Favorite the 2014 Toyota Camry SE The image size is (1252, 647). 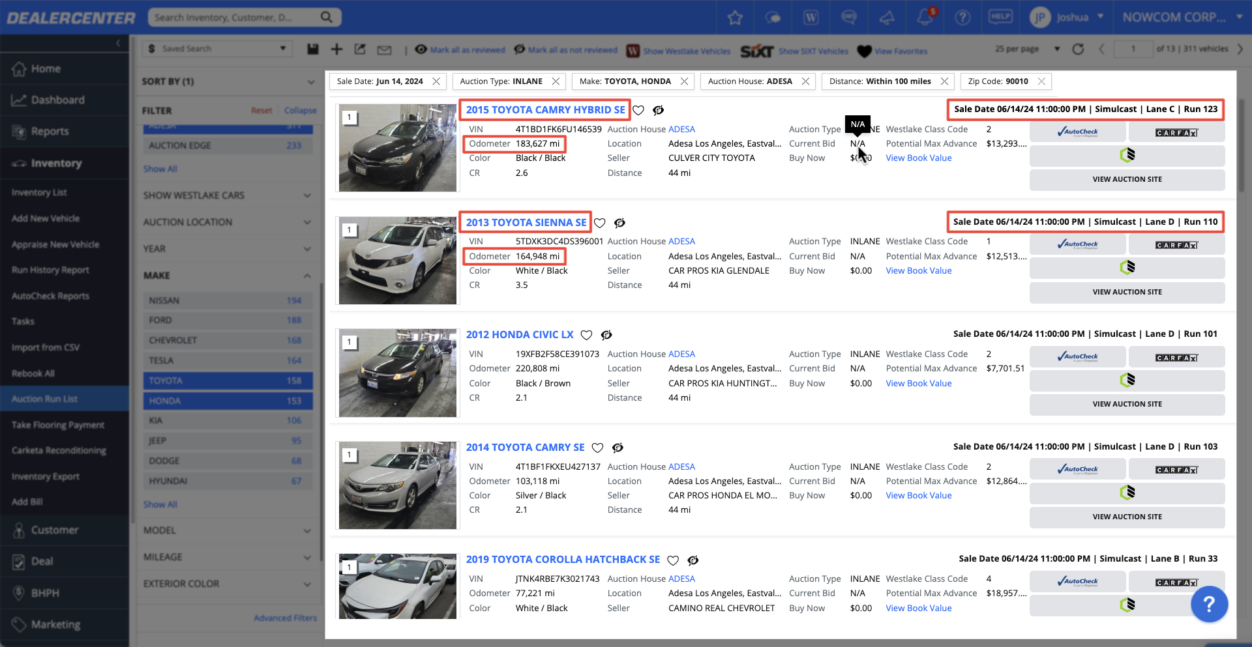point(597,448)
